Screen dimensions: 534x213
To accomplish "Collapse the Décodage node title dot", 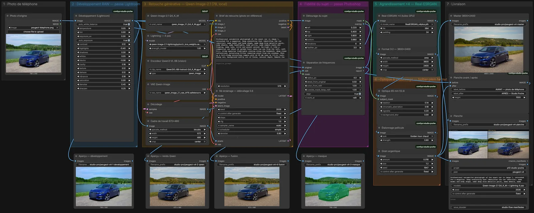I will coord(148,104).
